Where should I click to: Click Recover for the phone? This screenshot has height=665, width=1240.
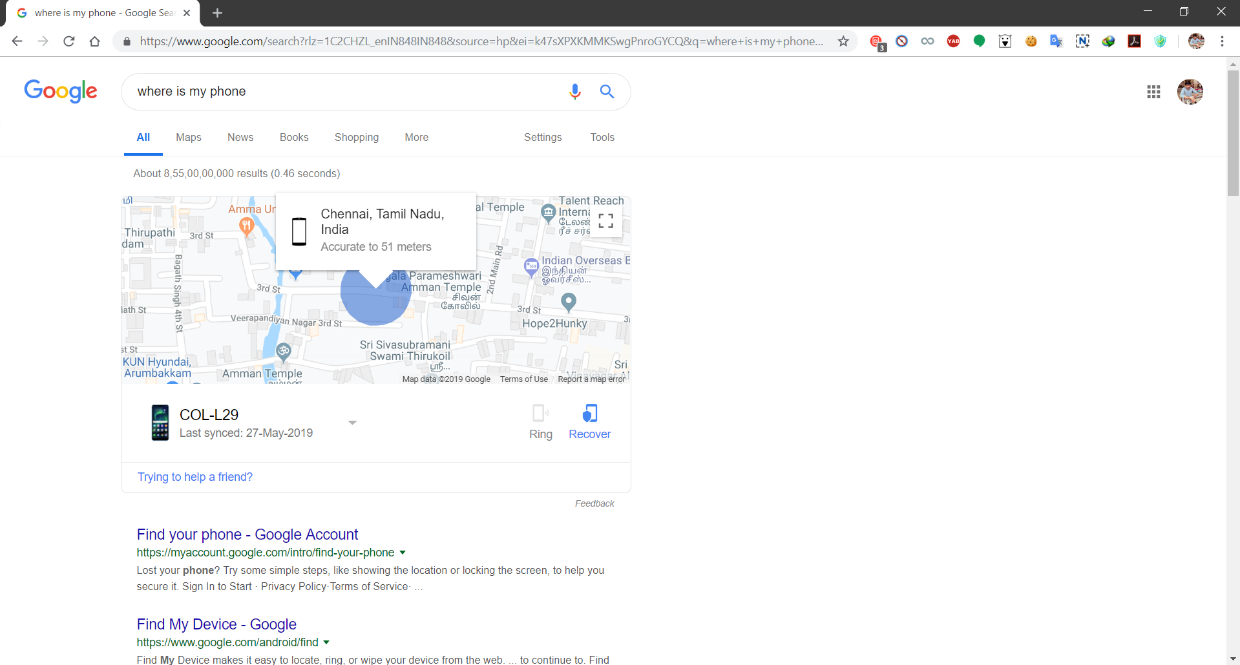(589, 422)
